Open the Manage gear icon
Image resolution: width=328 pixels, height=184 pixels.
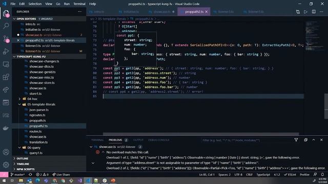click(6, 165)
